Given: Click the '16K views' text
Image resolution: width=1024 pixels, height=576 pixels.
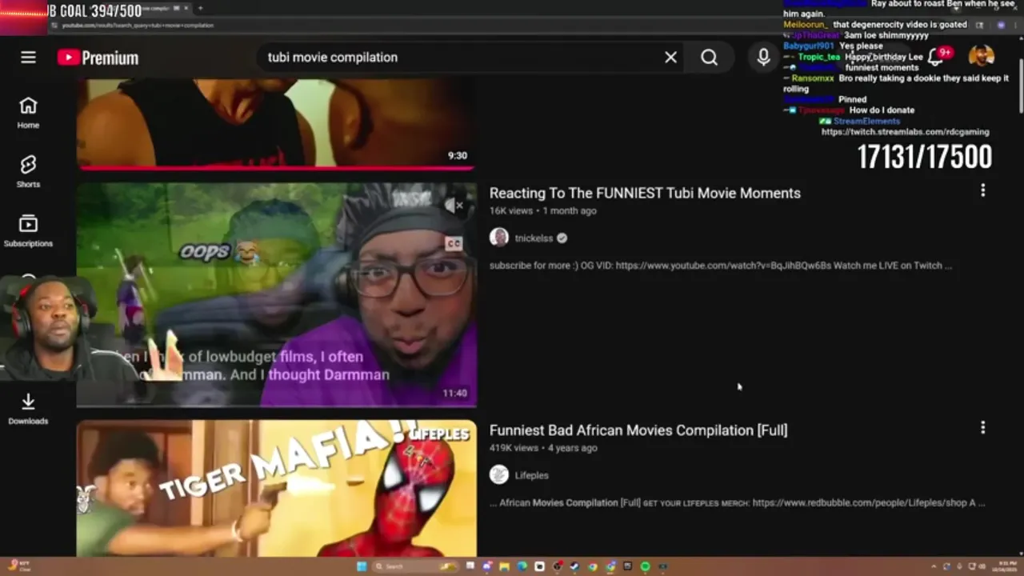Looking at the screenshot, I should pyautogui.click(x=510, y=211).
